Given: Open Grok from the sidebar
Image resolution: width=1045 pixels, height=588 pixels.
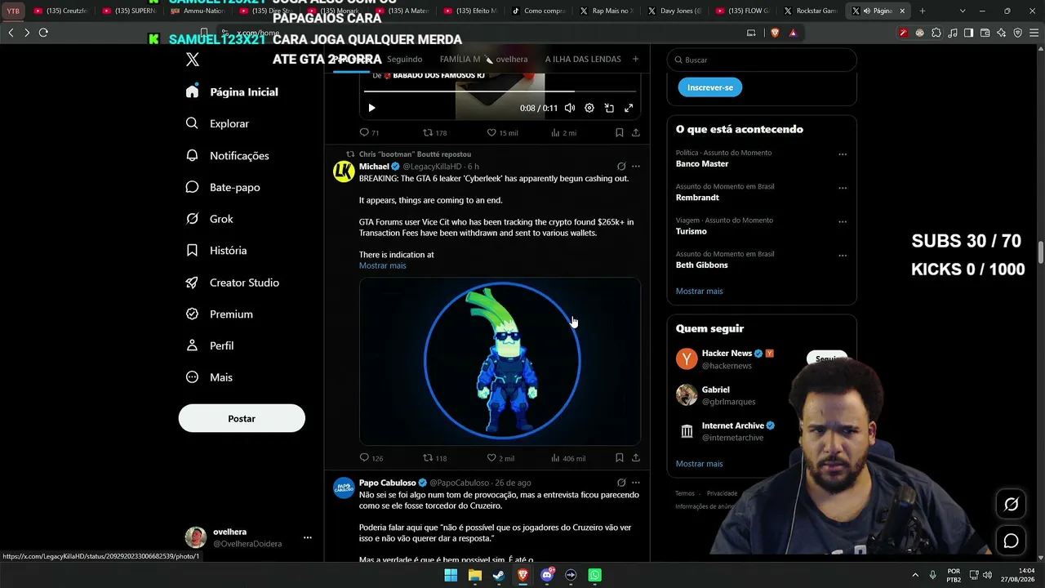Looking at the screenshot, I should 209,219.
